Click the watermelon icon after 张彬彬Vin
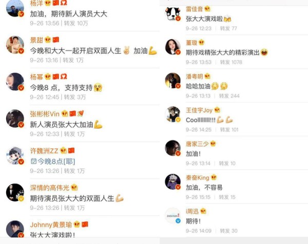The height and width of the screenshot is (244, 308). click(x=81, y=113)
